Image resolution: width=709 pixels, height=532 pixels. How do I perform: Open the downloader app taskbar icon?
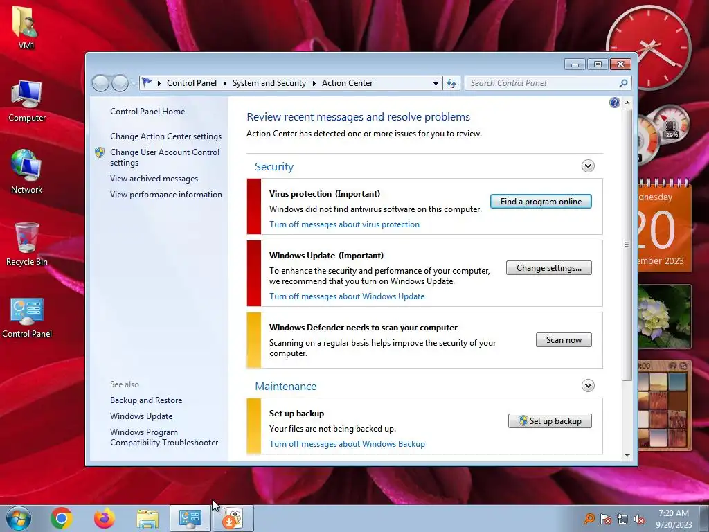point(233,518)
